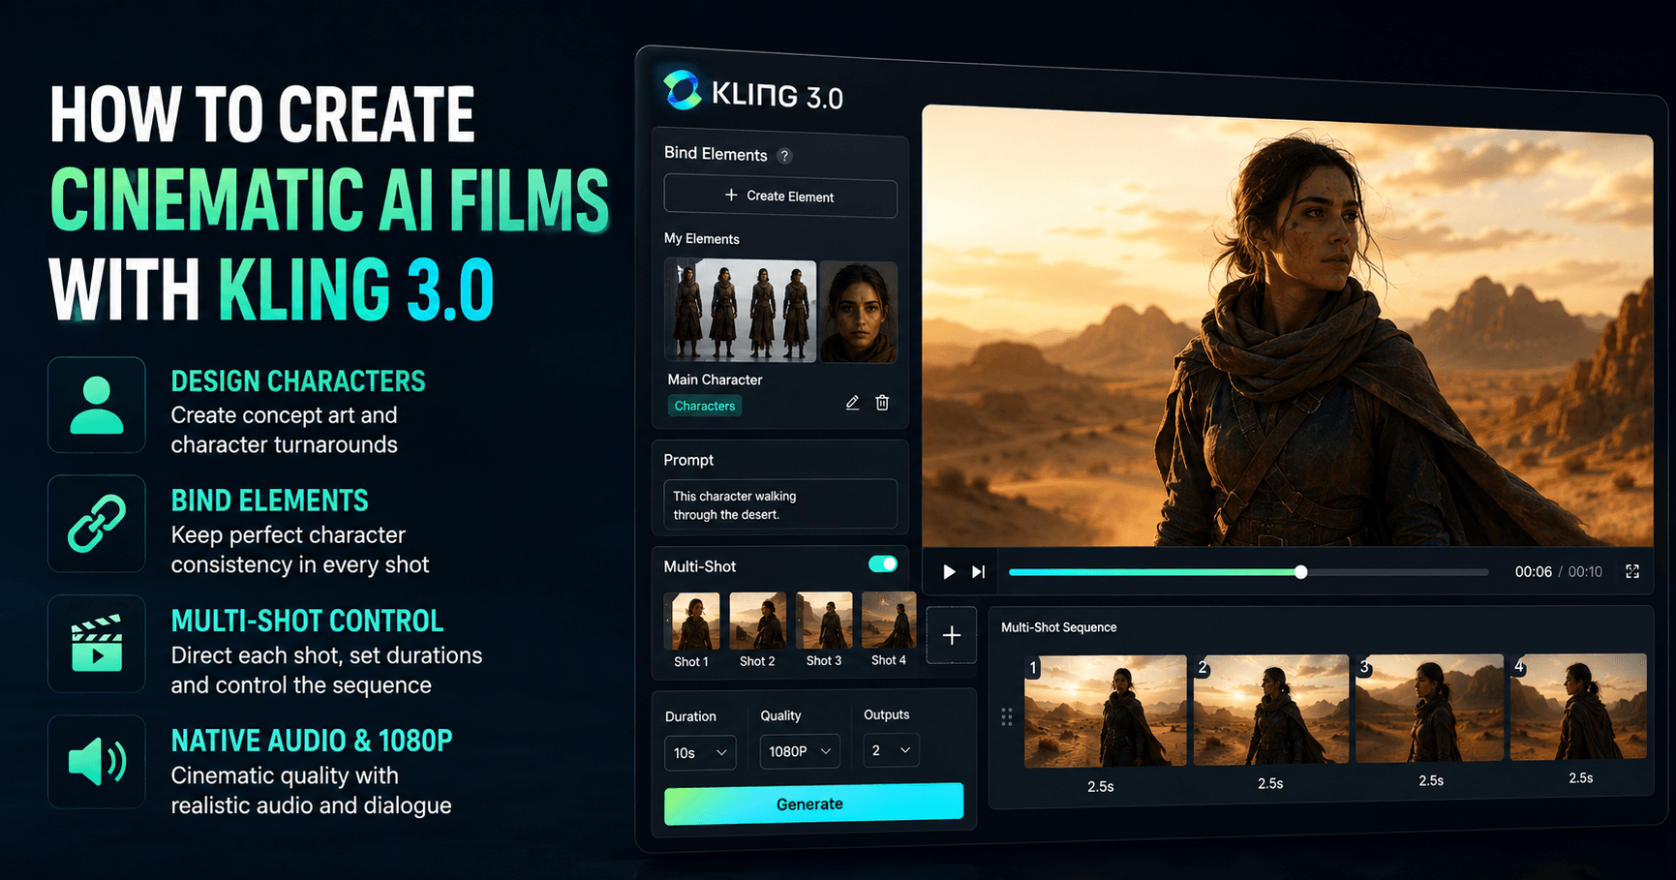Open the Duration 10s dropdown
This screenshot has height=880, width=1676.
click(x=700, y=752)
